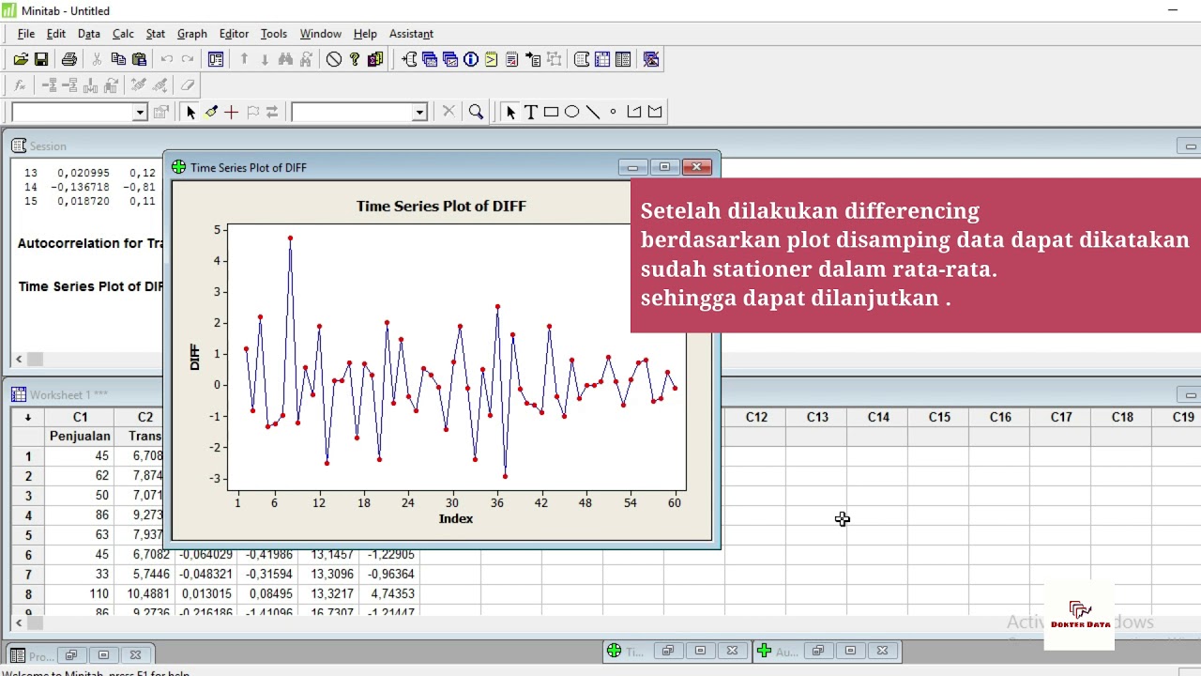
Task: Click the magnifying glass zoom icon
Action: 476,112
